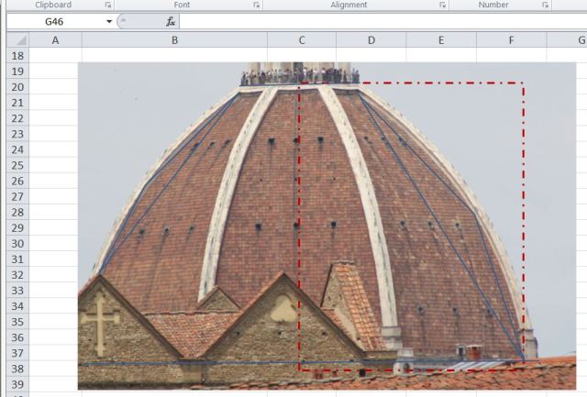The width and height of the screenshot is (587, 397).
Task: Select column D header
Action: coord(371,40)
